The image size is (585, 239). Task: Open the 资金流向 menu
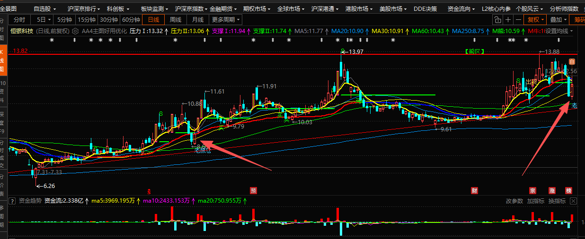pos(461,9)
